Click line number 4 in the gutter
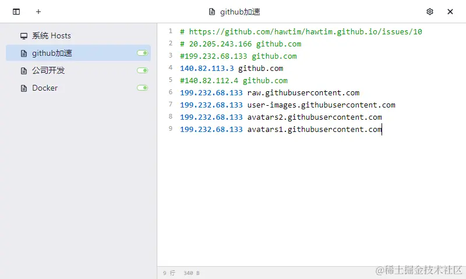 [x=170, y=67]
